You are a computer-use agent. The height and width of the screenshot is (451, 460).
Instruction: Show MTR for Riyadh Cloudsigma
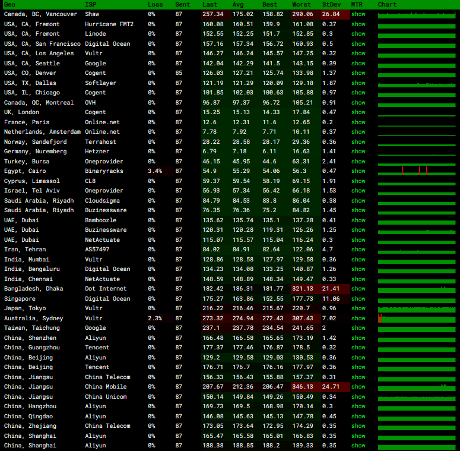[x=358, y=200]
